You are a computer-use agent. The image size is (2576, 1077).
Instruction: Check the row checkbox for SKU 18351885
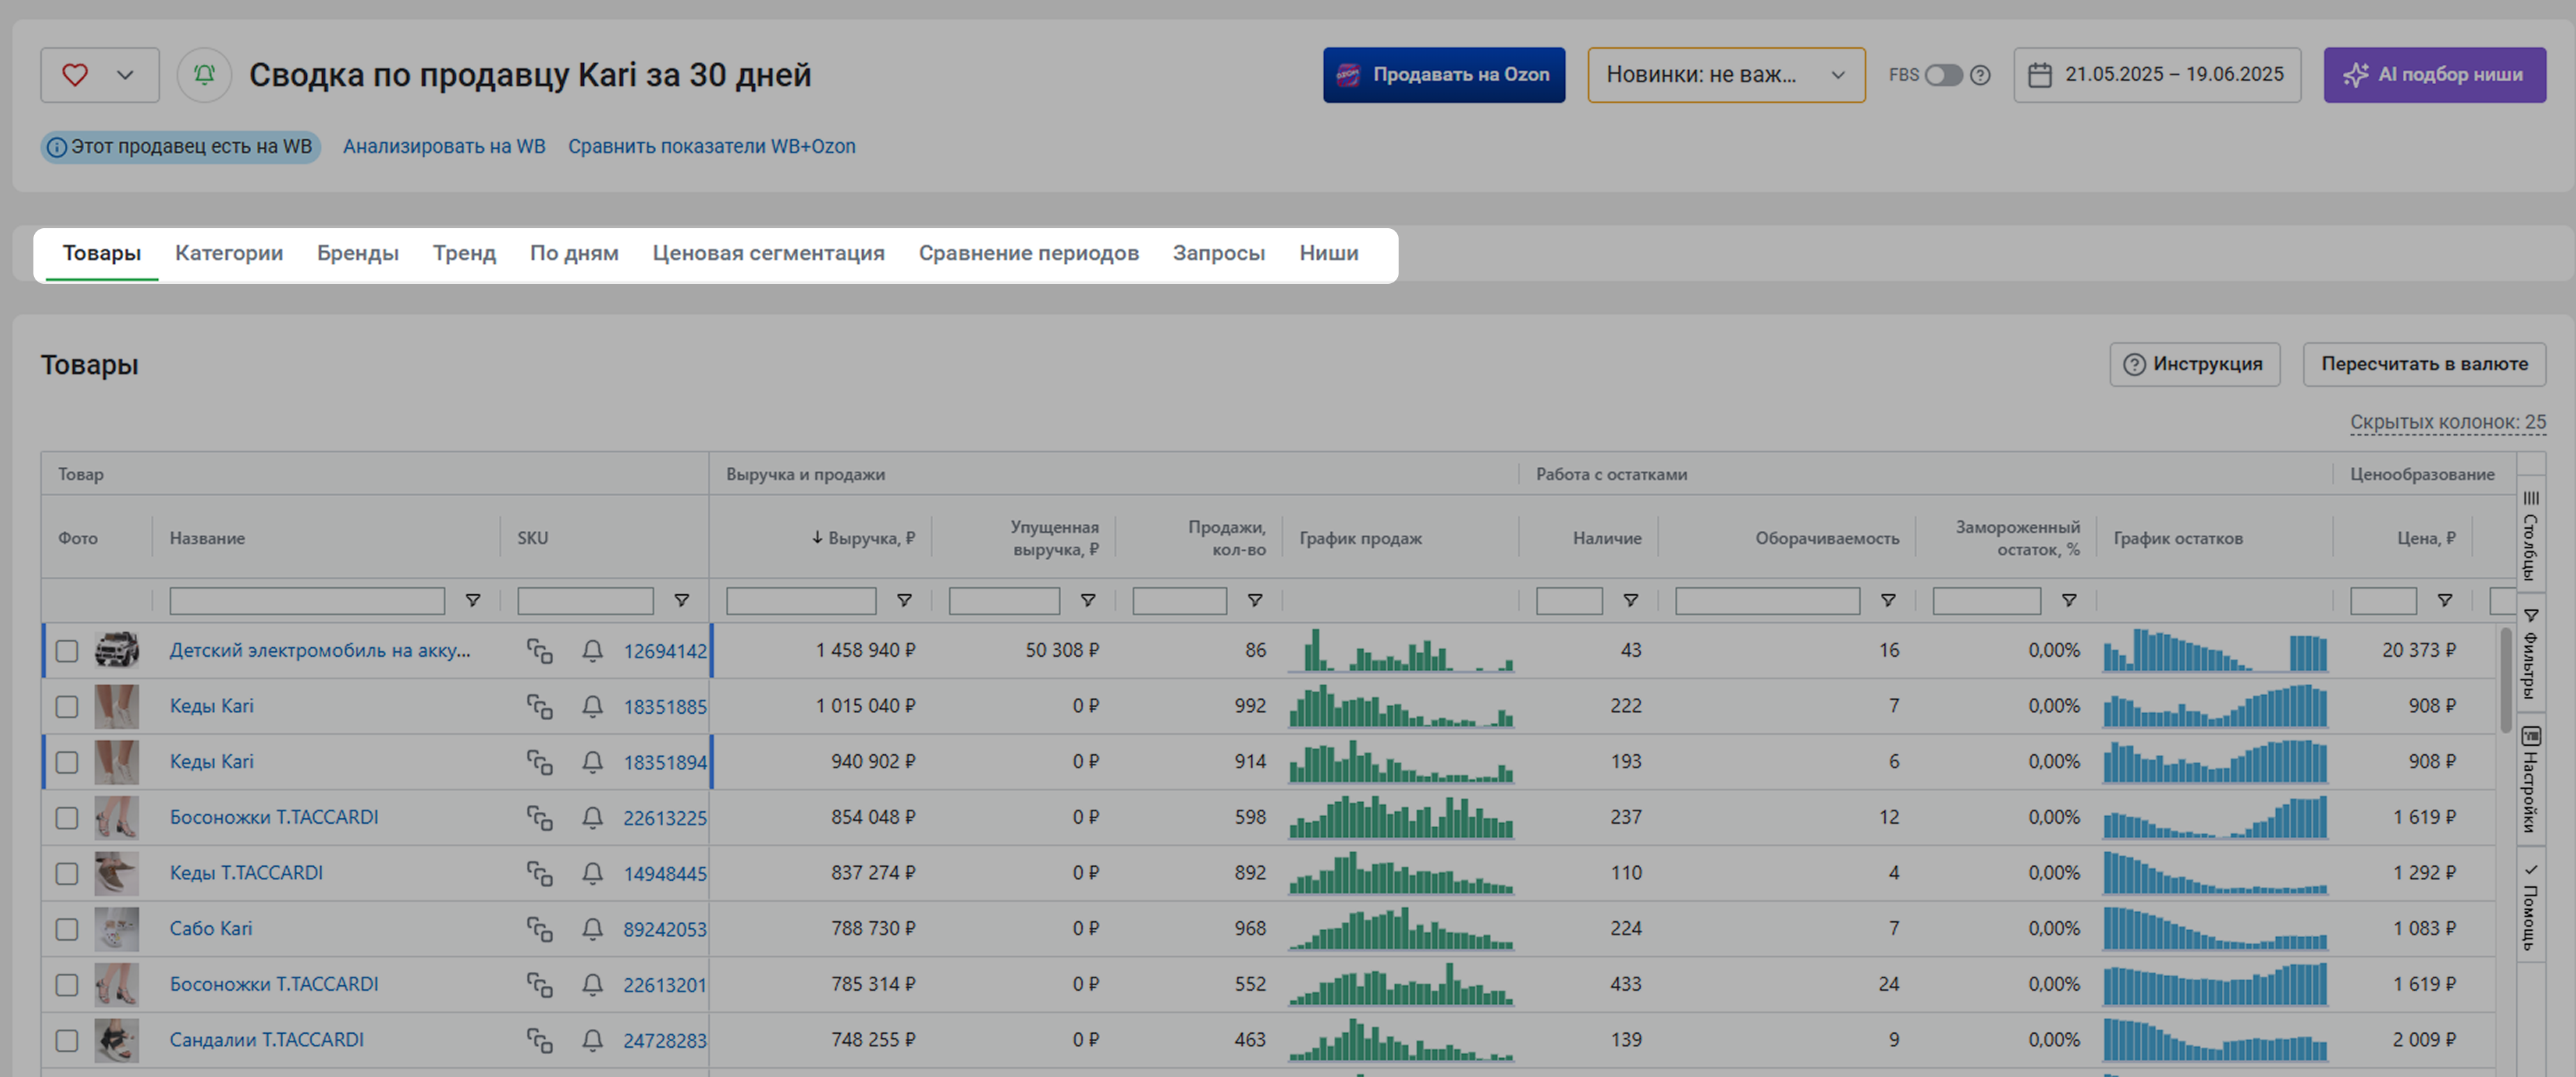(67, 707)
